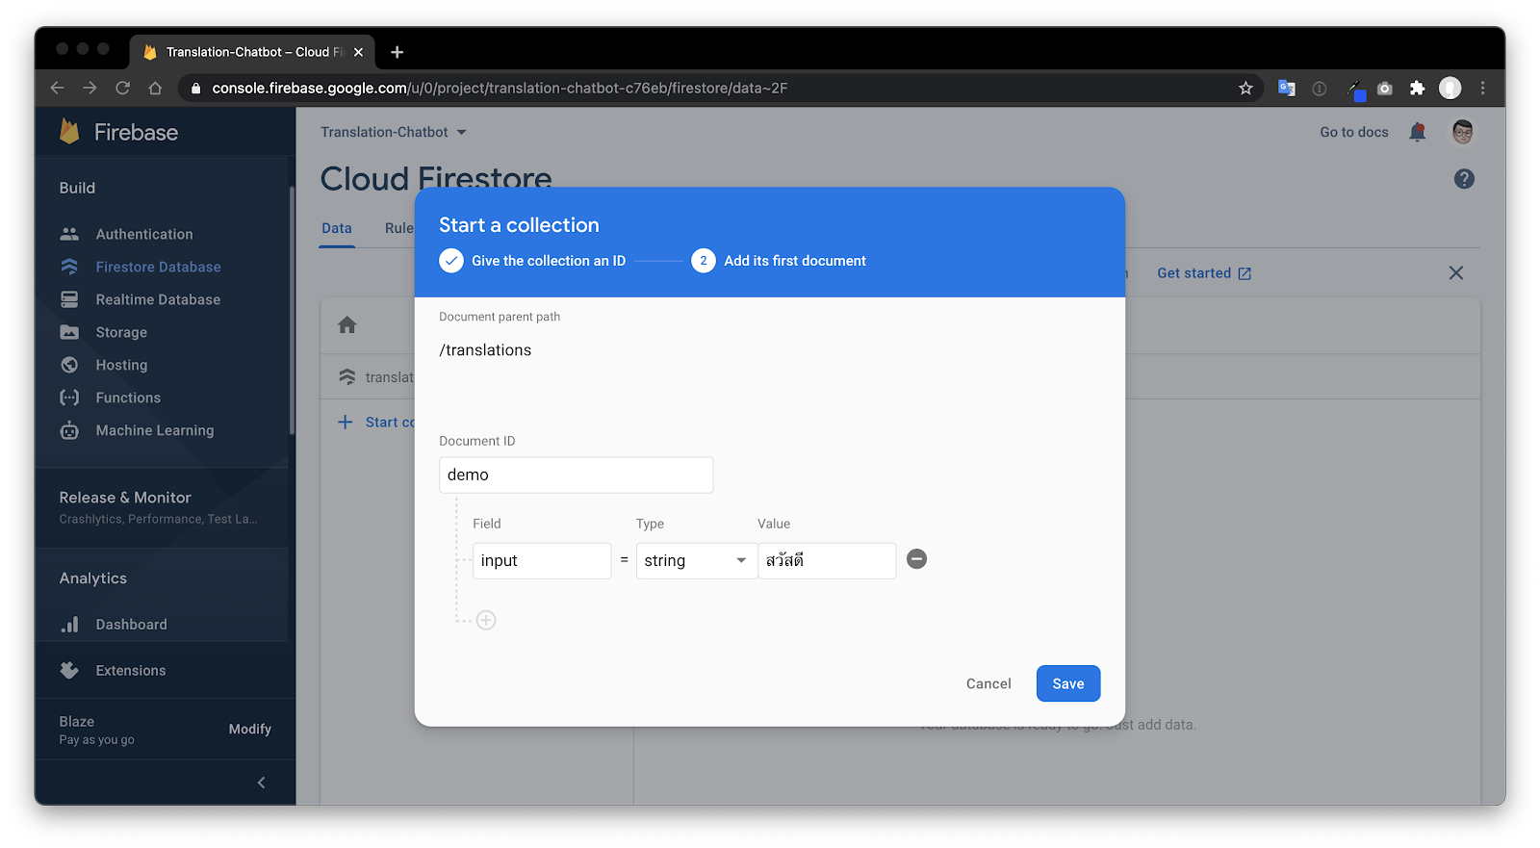1540x848 pixels.
Task: Open Realtime Database section
Action: tap(158, 299)
